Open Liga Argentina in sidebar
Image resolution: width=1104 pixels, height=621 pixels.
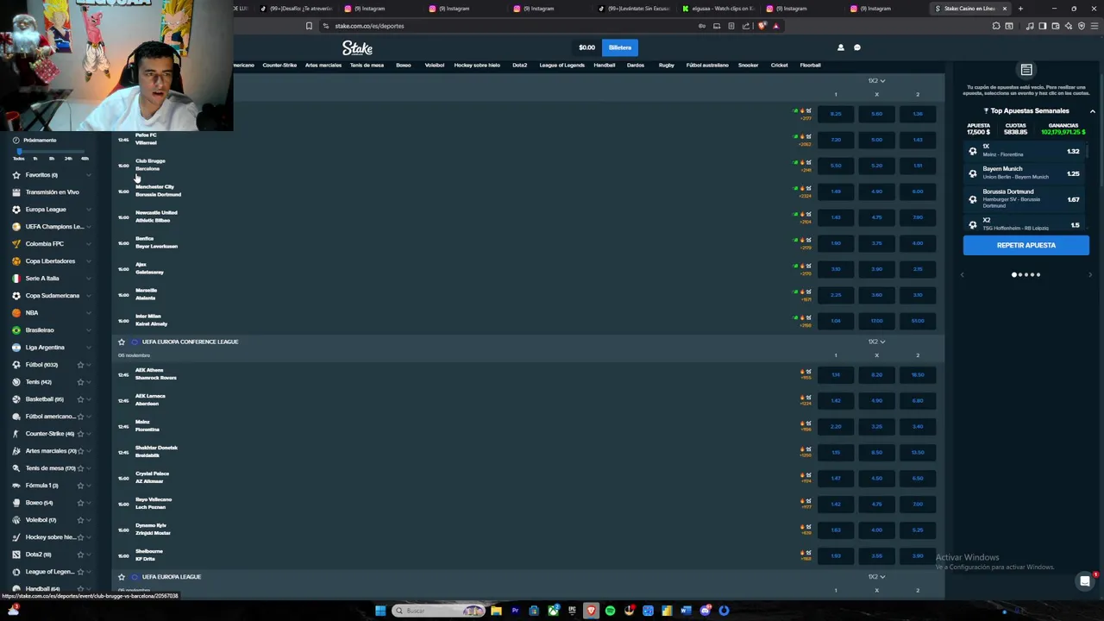pos(45,348)
